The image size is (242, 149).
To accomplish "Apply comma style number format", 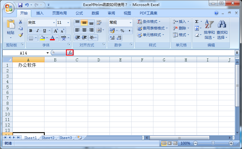I will click(x=129, y=31).
